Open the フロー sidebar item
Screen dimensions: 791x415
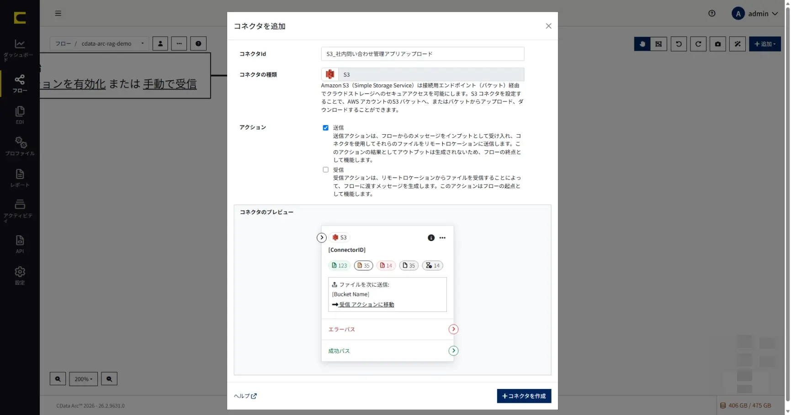[20, 84]
